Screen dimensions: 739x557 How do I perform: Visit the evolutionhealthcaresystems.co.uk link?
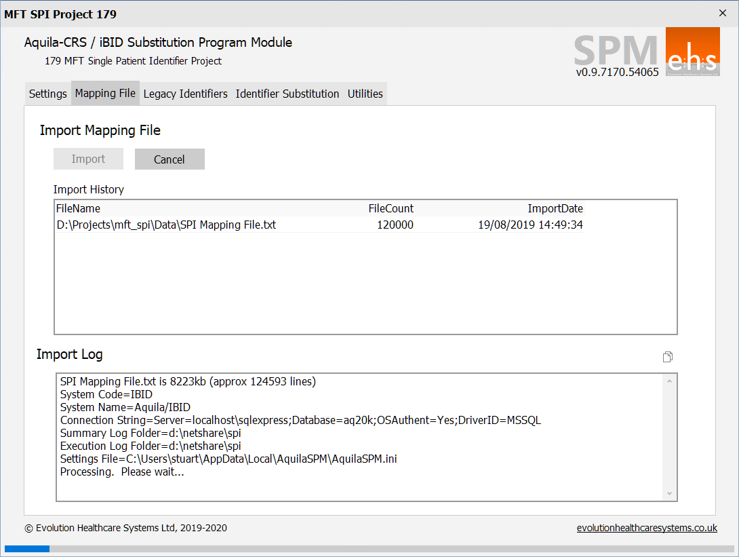pyautogui.click(x=646, y=528)
